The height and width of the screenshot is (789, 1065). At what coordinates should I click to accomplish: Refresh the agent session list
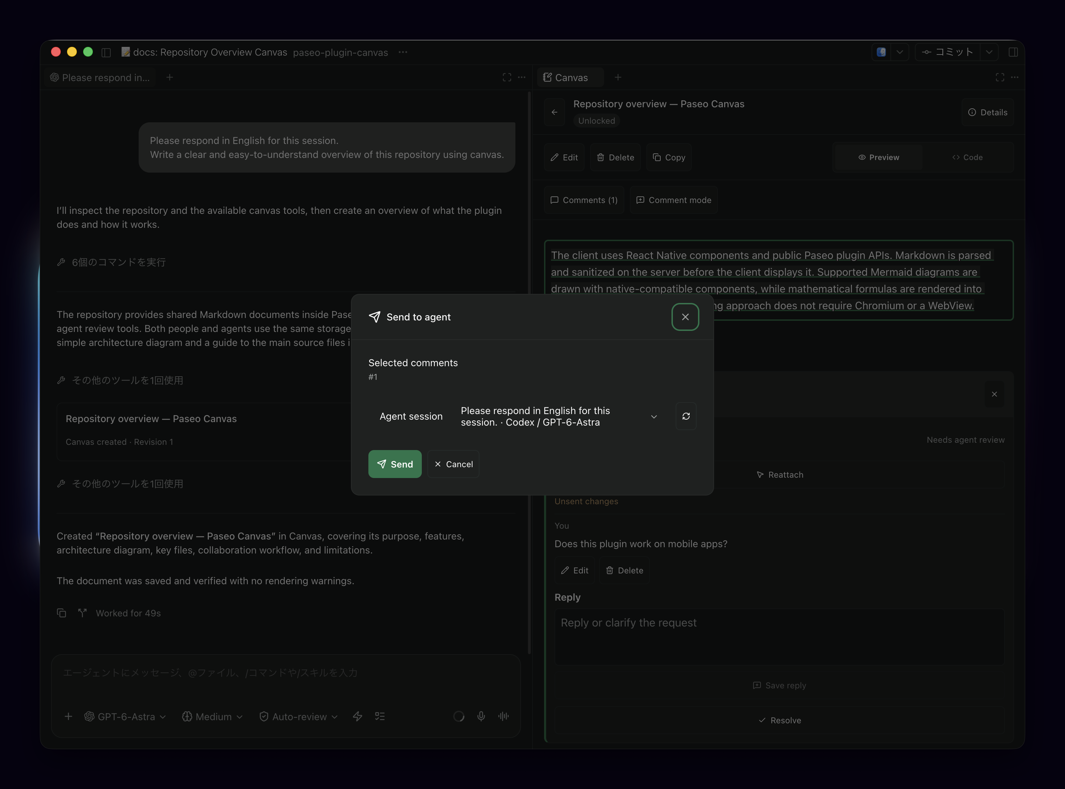click(x=686, y=417)
